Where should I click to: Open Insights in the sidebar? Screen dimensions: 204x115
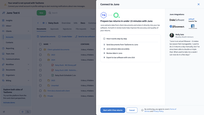9,20
